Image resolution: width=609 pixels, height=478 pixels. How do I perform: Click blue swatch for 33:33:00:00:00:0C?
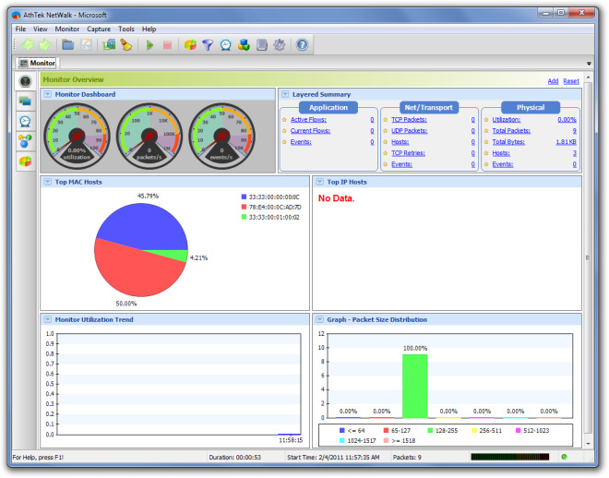(244, 197)
